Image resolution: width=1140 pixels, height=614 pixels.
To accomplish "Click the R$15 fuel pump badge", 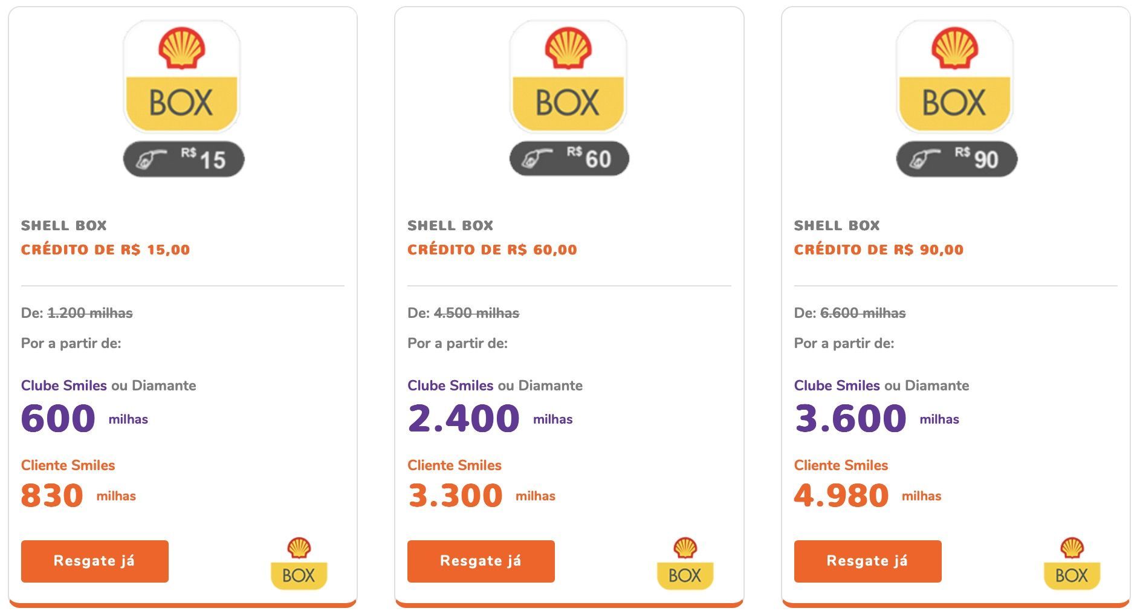I will tap(184, 159).
